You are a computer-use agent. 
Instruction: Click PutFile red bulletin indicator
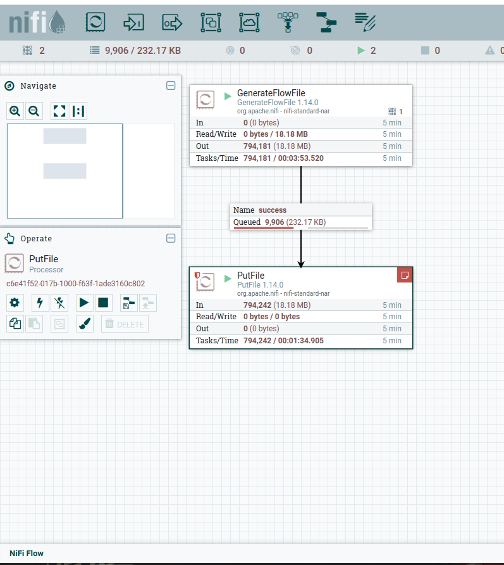pyautogui.click(x=405, y=276)
